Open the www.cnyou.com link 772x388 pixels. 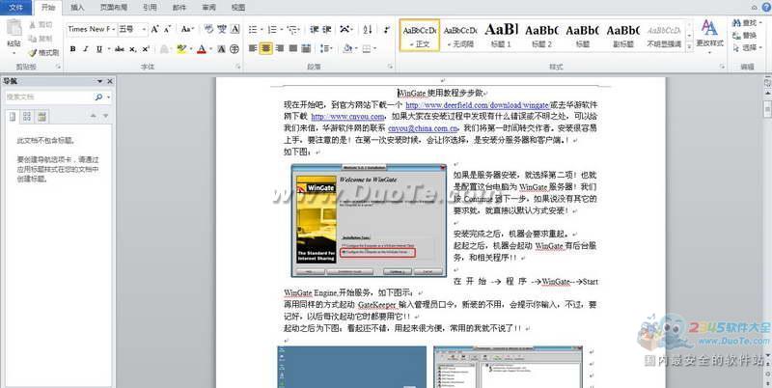point(347,117)
